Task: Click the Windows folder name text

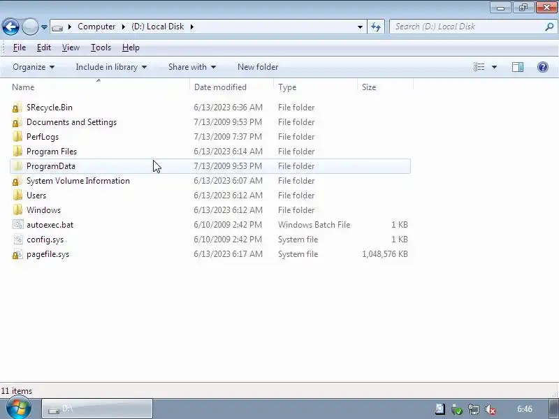Action: pos(43,210)
